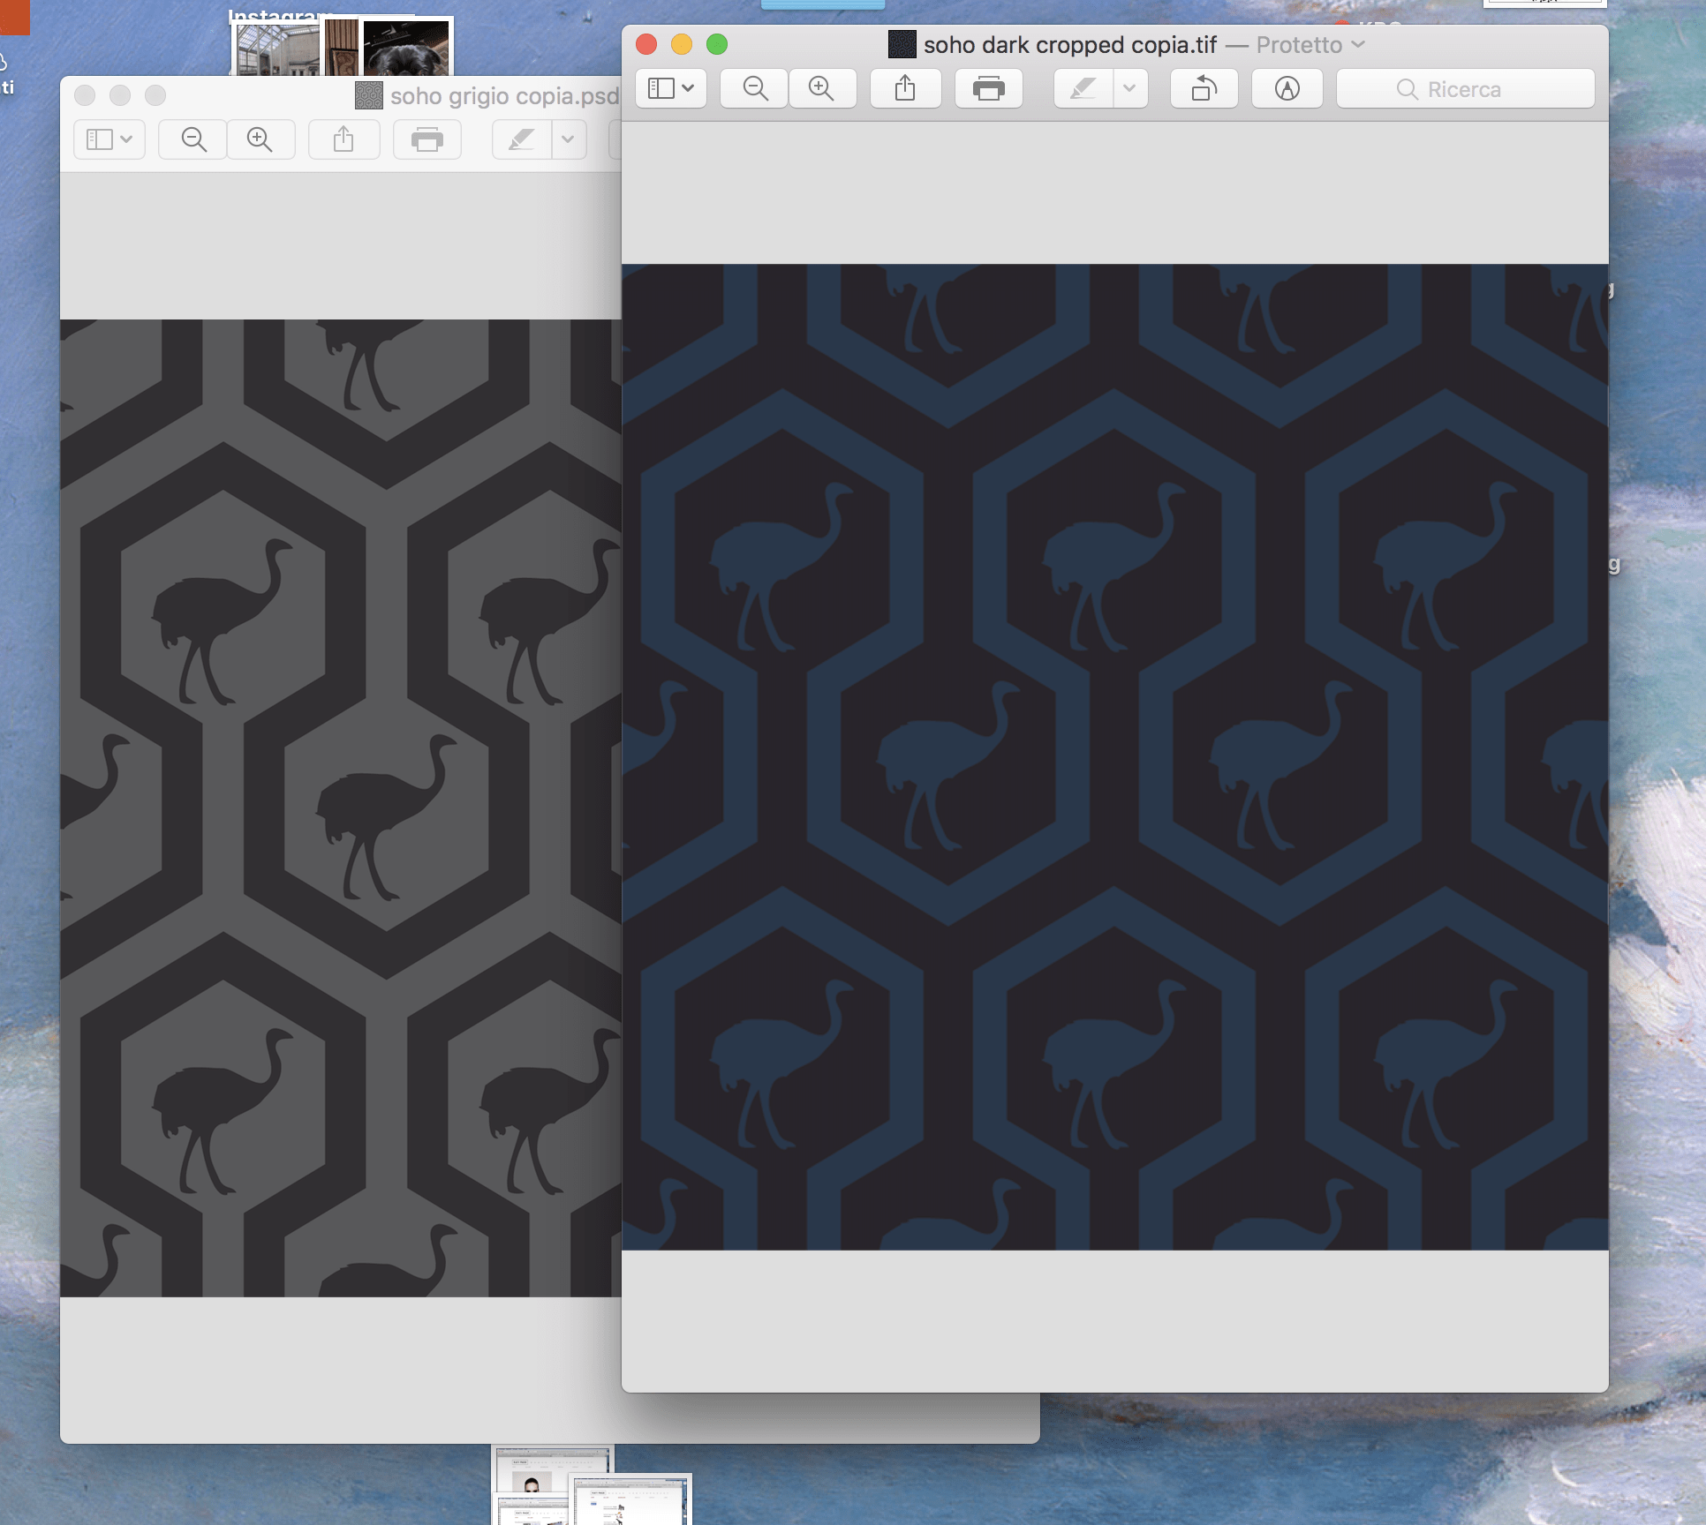The image size is (1706, 1525).
Task: Zoom in on soho grigio copia.psd image
Action: (260, 139)
